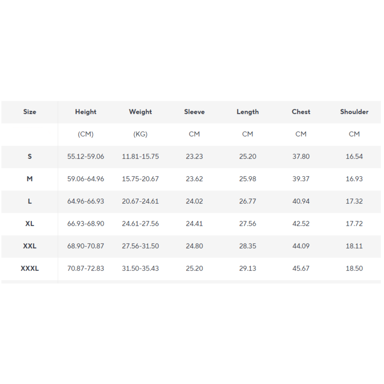Select the L size row label
This screenshot has width=384, height=384.
[x=29, y=201]
